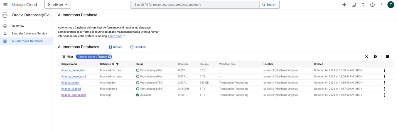Open the notifications bell
Image resolution: width=398 pixels, height=131 pixels.
coord(363,5)
